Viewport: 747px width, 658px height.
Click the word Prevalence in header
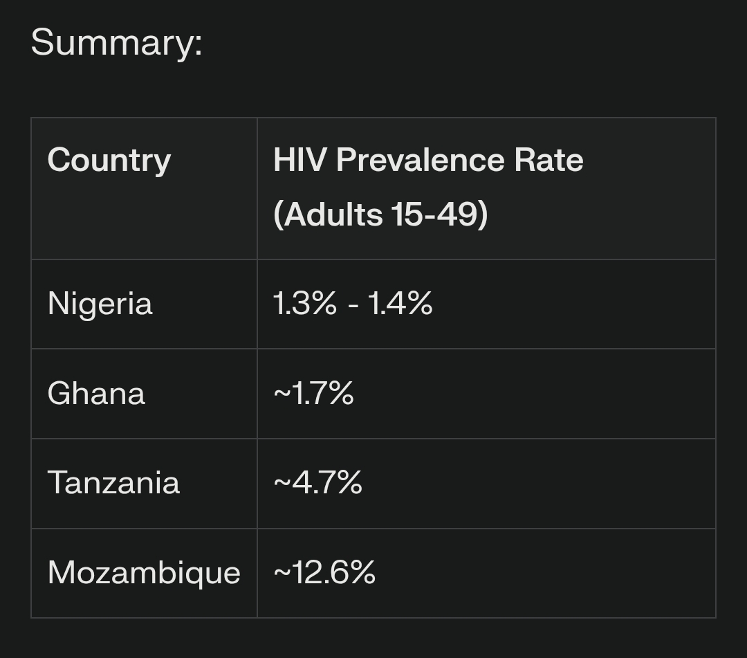coord(419,161)
